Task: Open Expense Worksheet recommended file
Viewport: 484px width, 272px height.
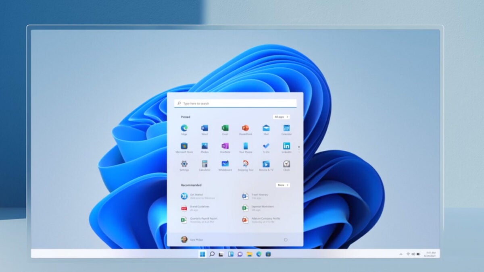Action: click(x=258, y=208)
